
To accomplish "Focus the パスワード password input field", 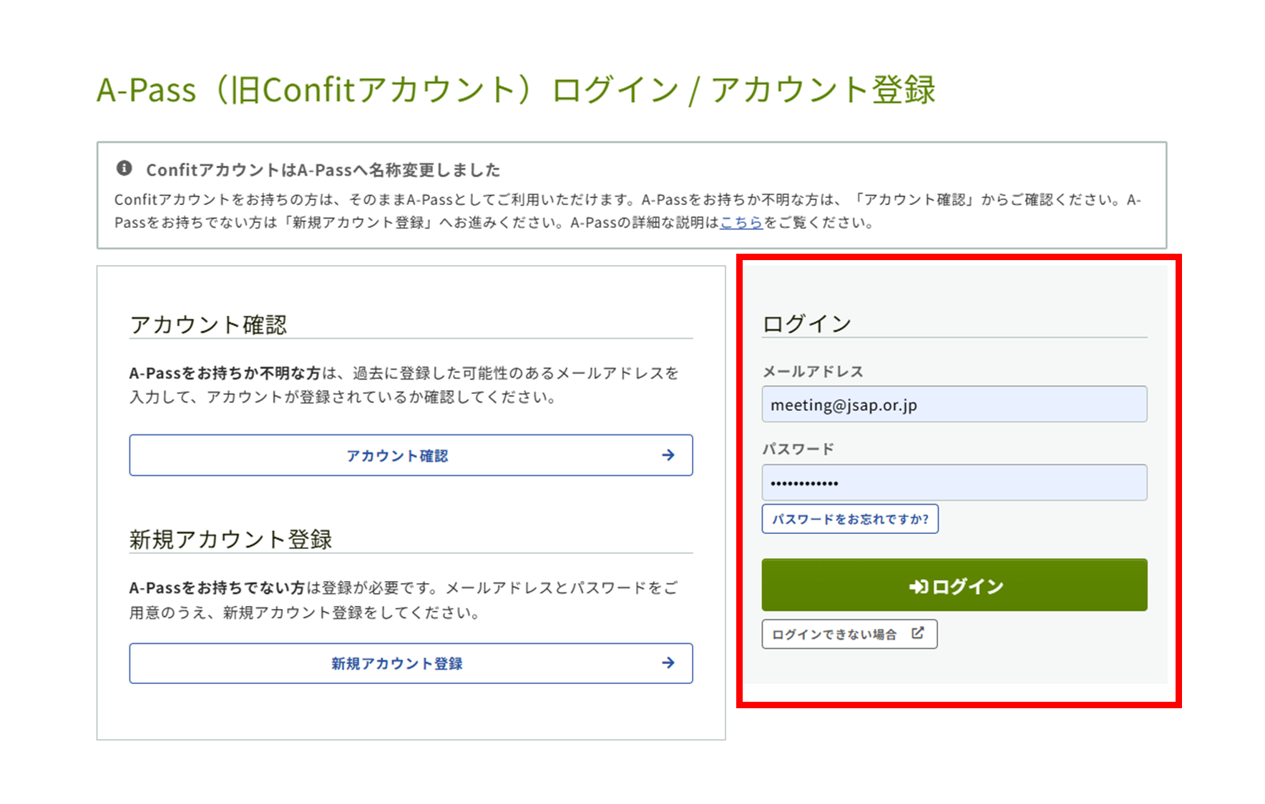I will [953, 483].
